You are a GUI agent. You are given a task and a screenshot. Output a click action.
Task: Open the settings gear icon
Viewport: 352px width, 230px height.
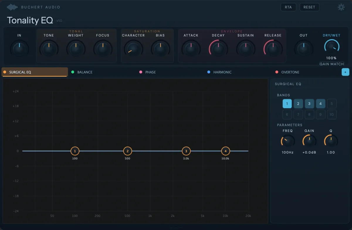point(341,7)
